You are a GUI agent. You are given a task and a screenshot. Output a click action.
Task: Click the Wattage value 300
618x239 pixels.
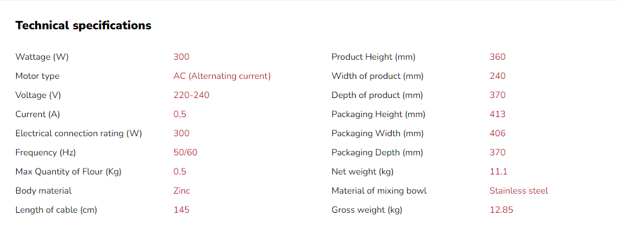(181, 57)
